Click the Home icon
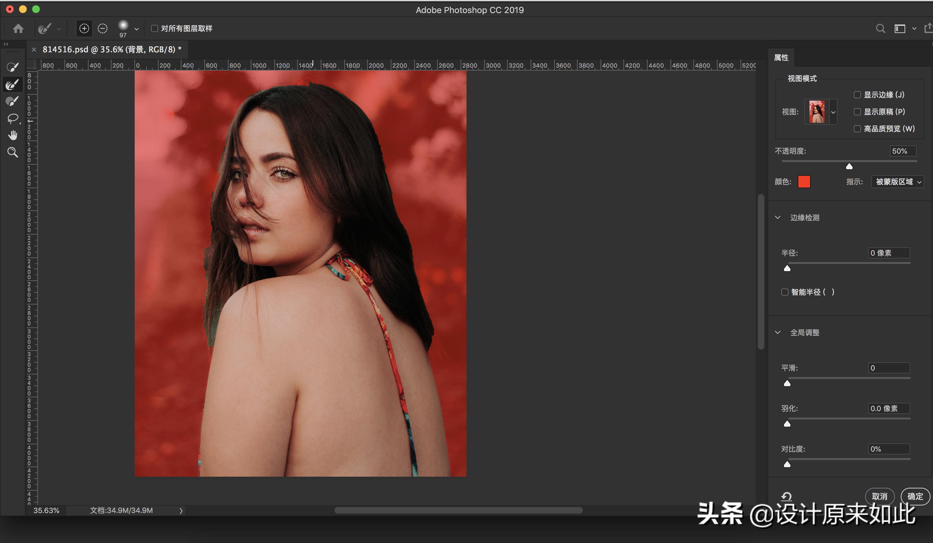 18,28
